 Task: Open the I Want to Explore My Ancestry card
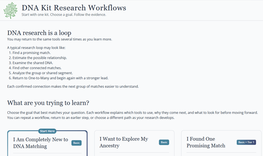click(134, 143)
